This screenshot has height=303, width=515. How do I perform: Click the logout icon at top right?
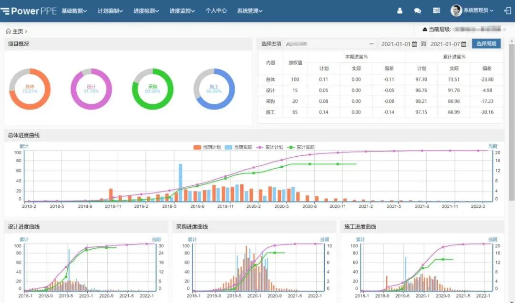tap(507, 10)
